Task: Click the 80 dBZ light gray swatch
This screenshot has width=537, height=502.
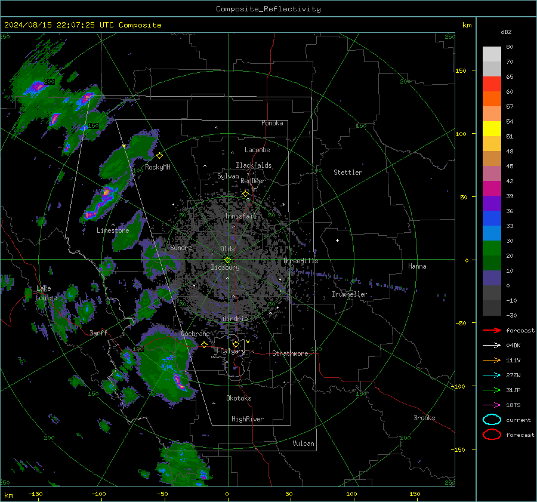Action: coord(492,54)
